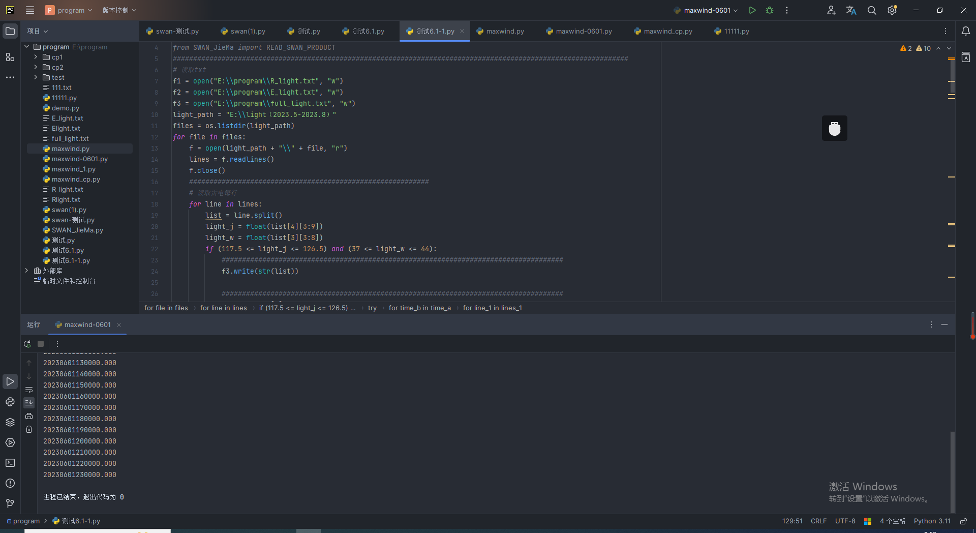The image size is (976, 533).
Task: Open 项目 view dropdown
Action: coord(38,31)
